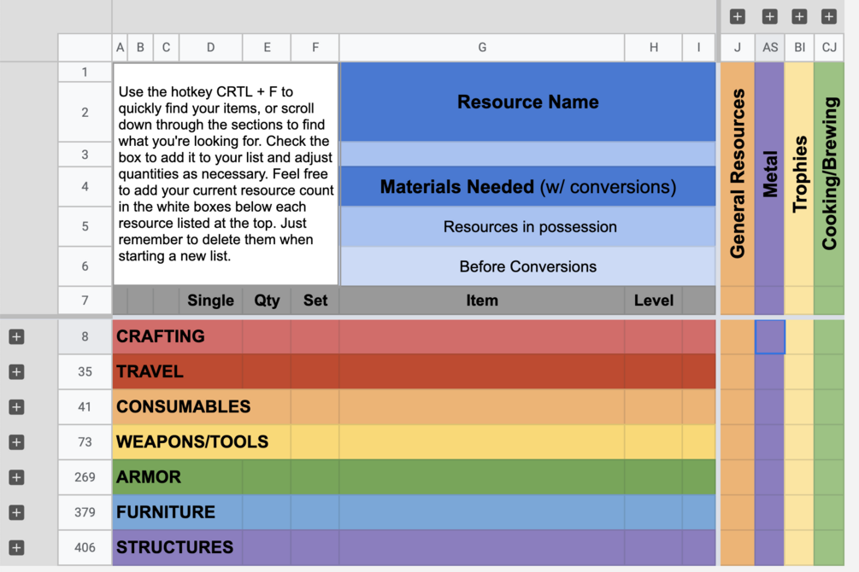Expand column group above Trophies column

[799, 16]
